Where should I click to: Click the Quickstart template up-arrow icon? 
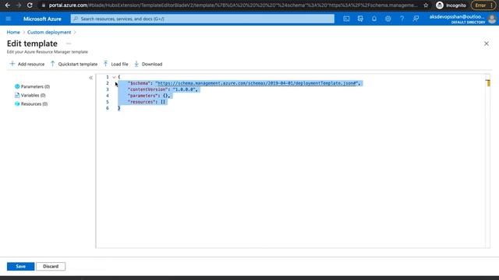click(52, 64)
